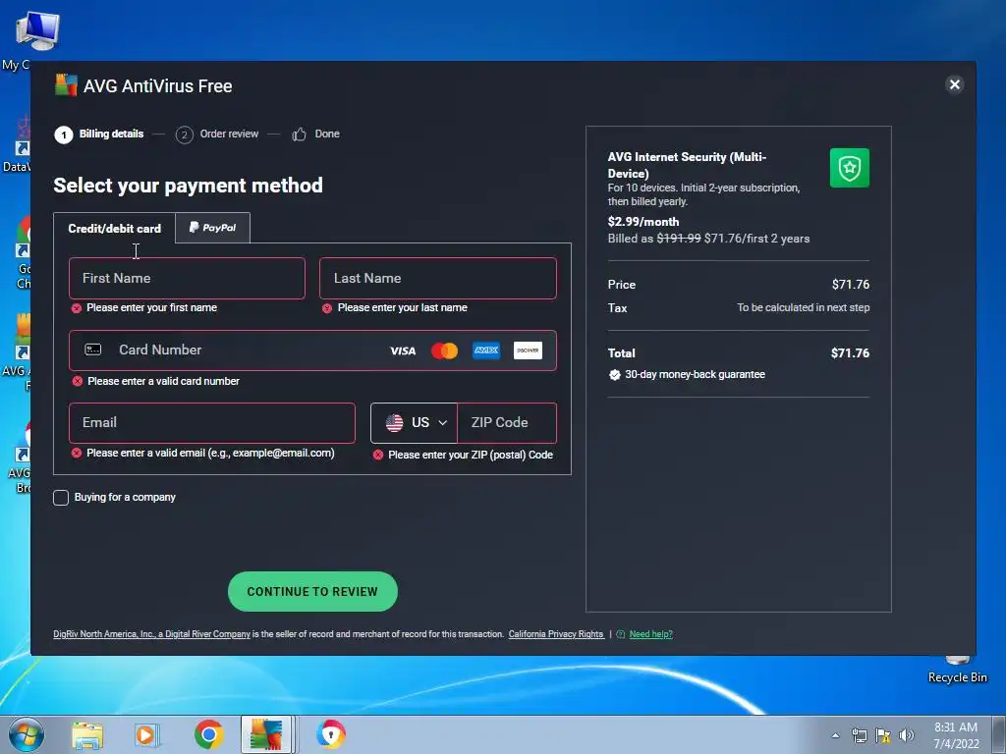Show hidden system tray icons
1006x754 pixels.
pos(835,735)
